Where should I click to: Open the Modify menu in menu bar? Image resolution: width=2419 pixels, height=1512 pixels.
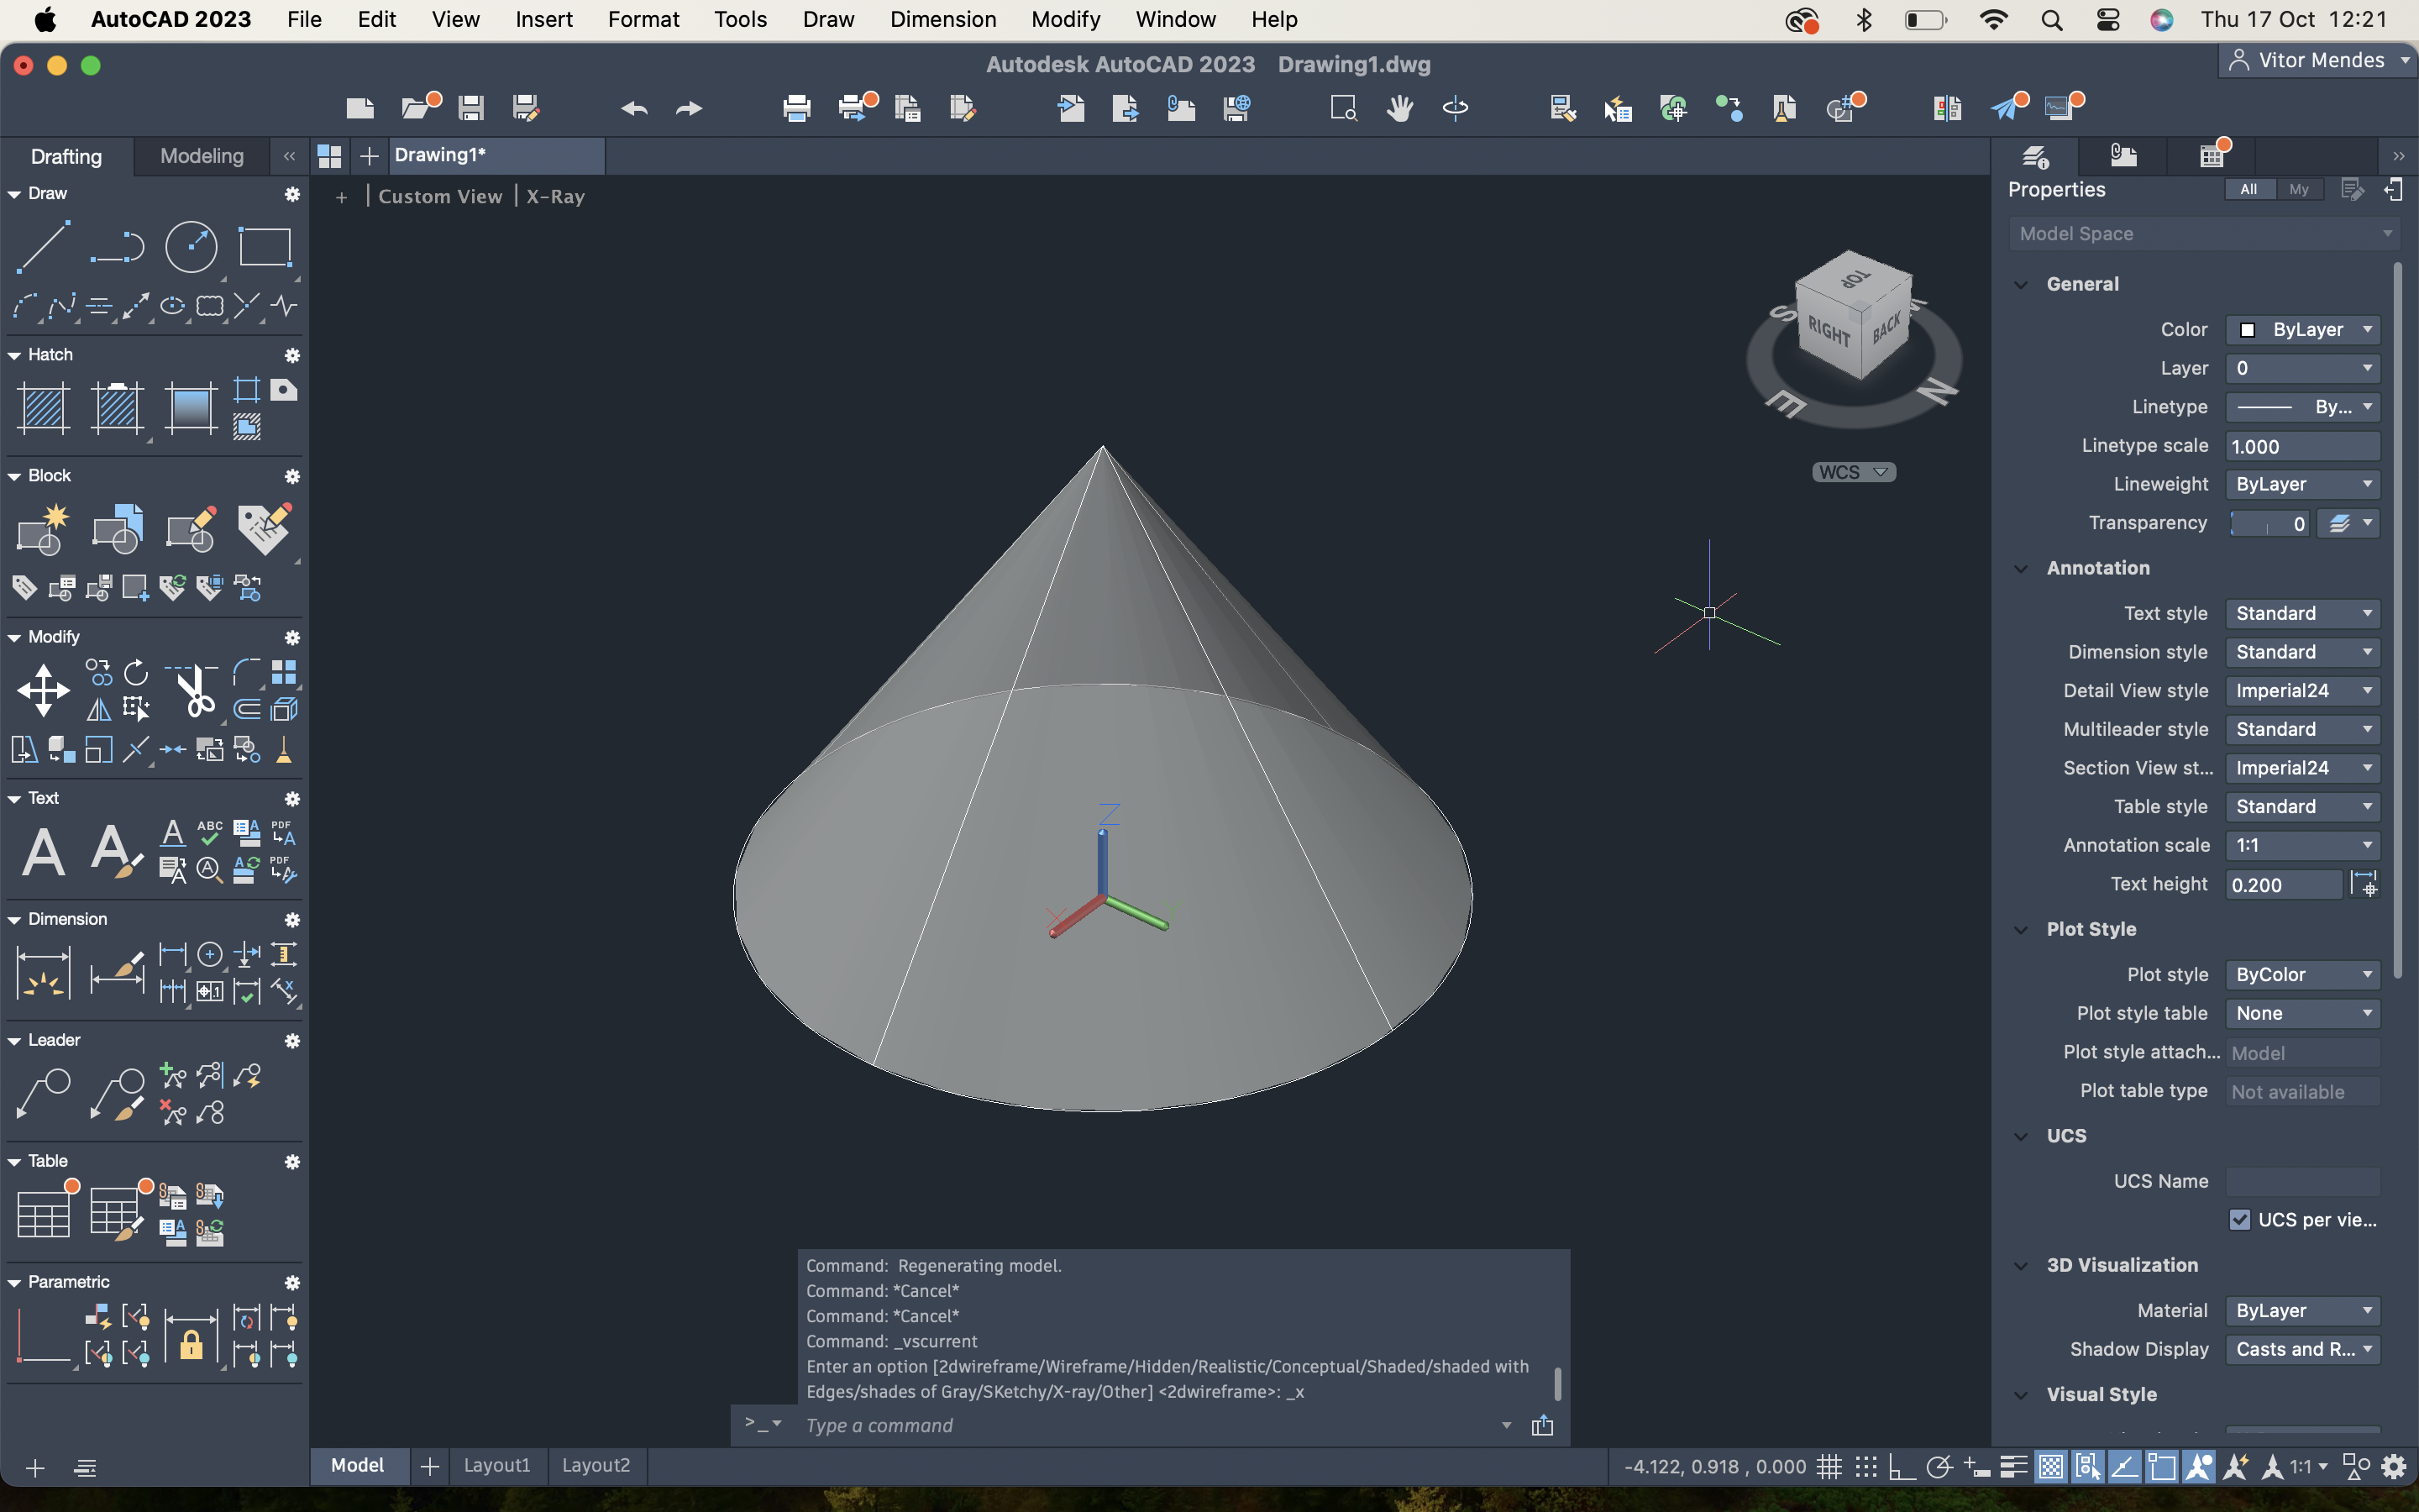point(1064,19)
